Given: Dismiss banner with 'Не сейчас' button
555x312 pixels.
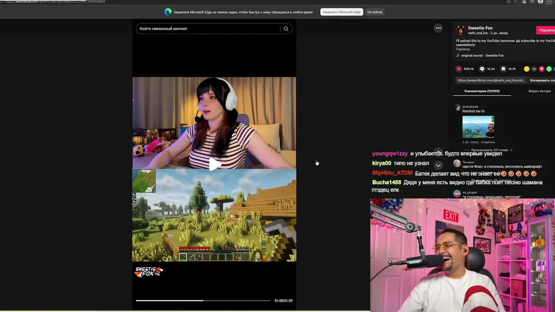Looking at the screenshot, I should point(375,12).
